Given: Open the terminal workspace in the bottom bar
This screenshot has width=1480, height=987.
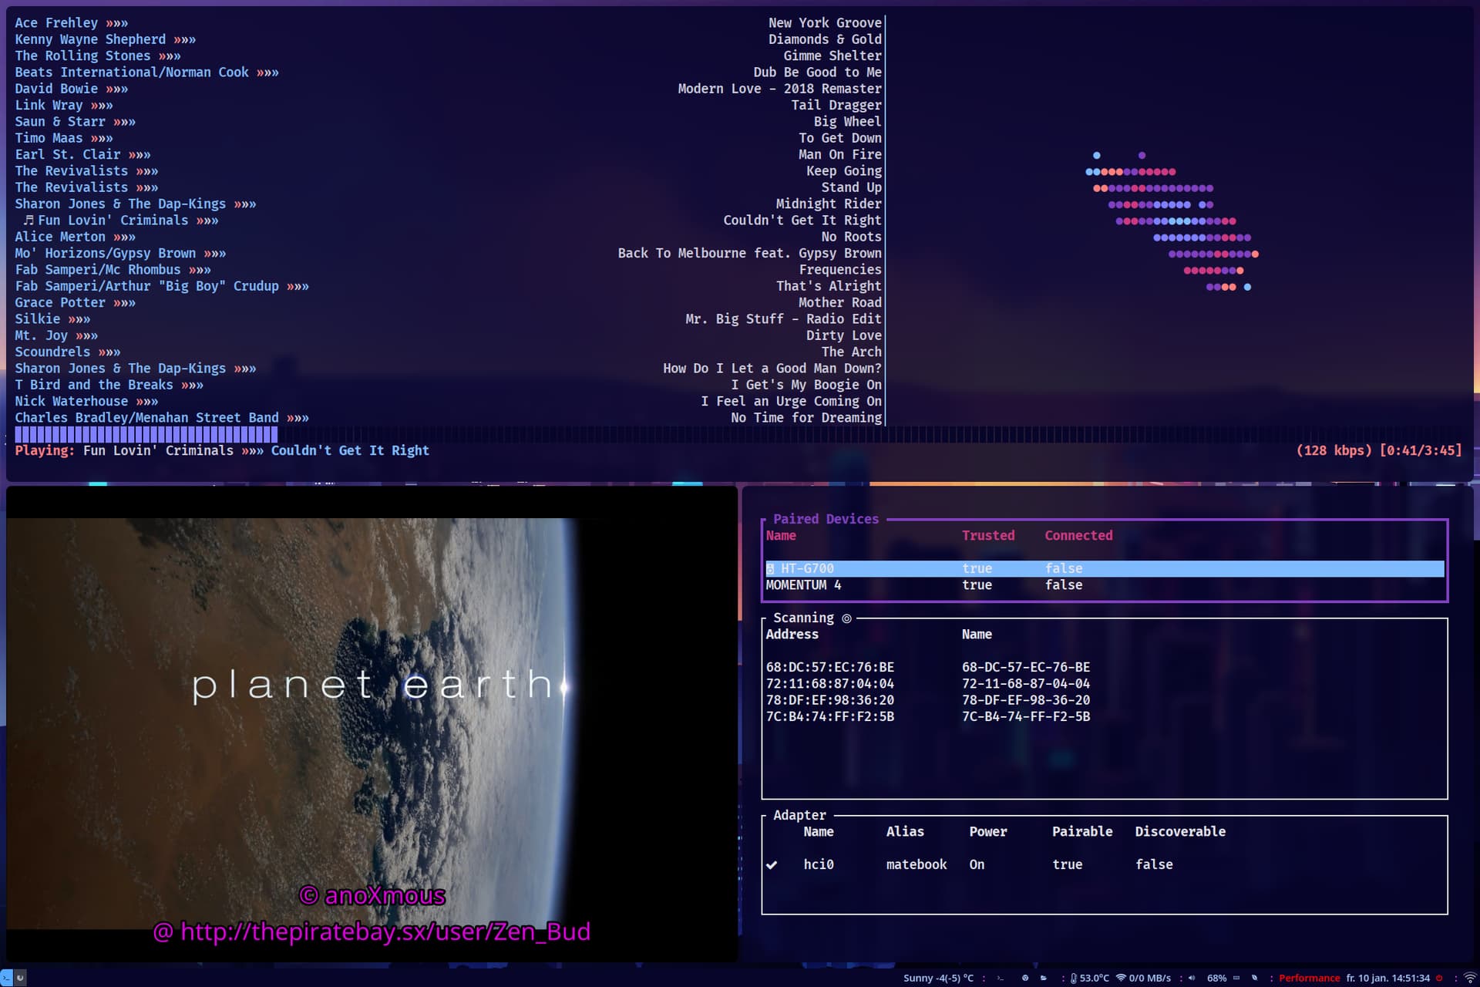Looking at the screenshot, I should pos(7,976).
